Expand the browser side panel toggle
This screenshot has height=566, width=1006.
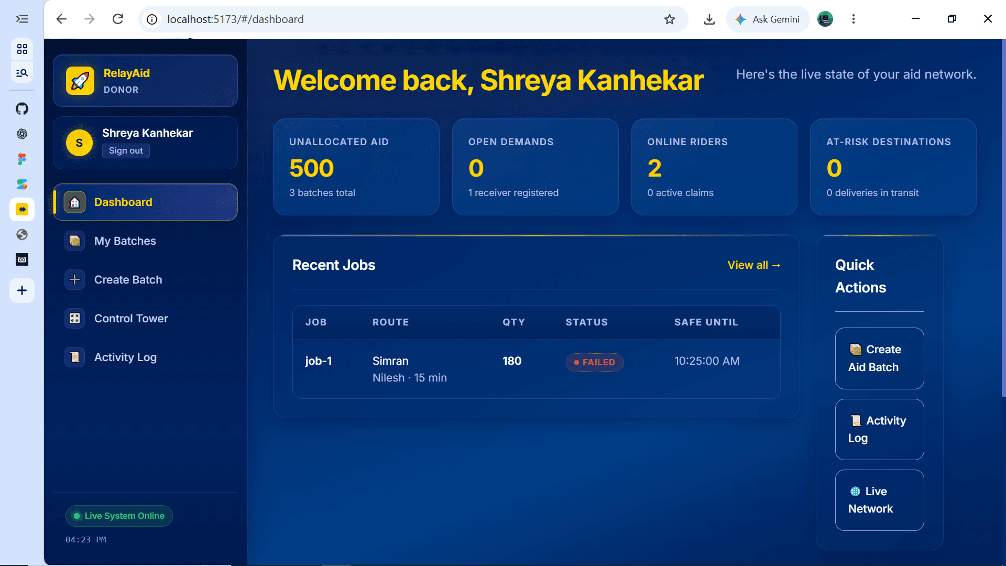pos(22,19)
